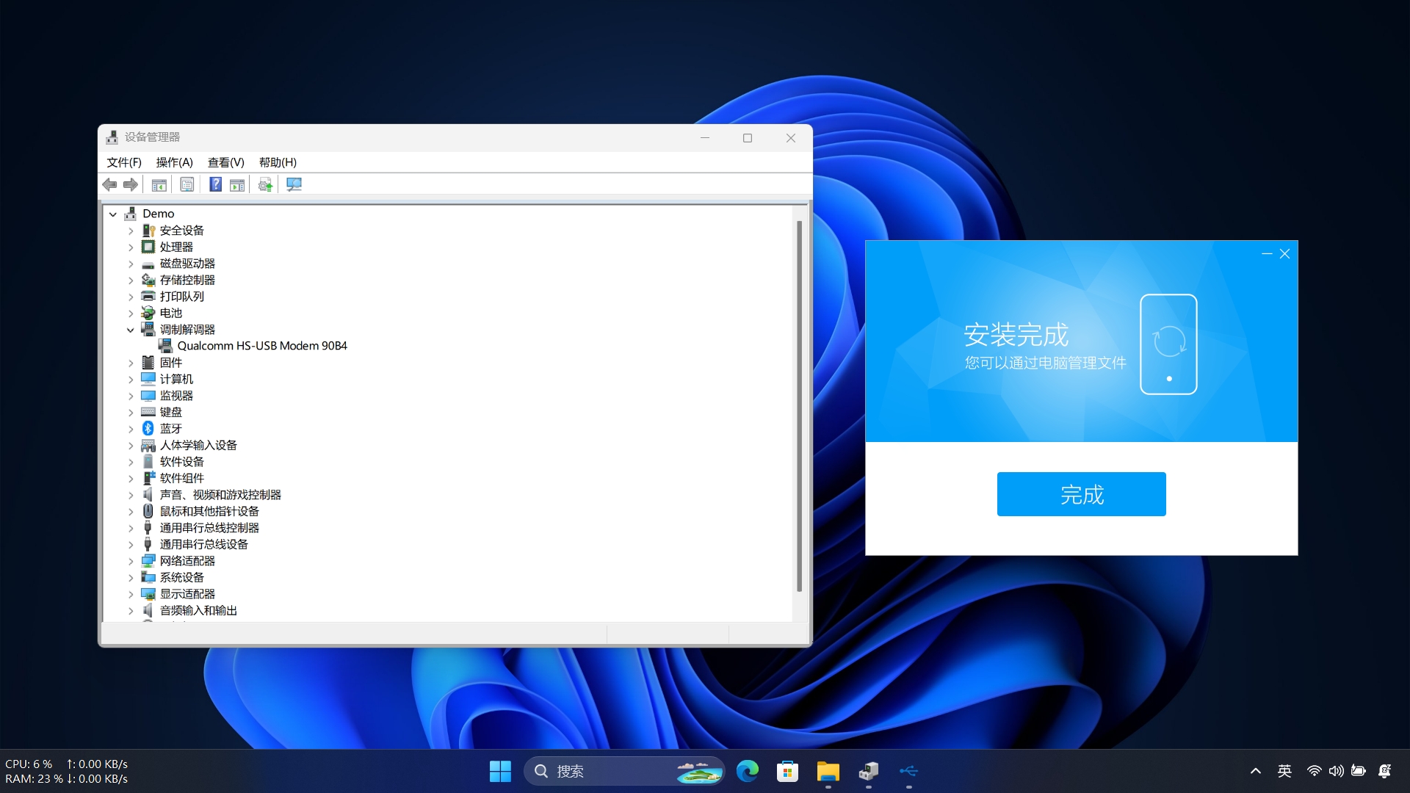Collapse the 调制解调器 category
This screenshot has height=793, width=1410.
pyautogui.click(x=131, y=330)
